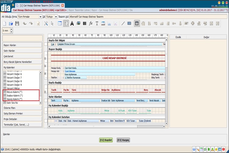This screenshot has height=153, width=229.
Task: Expand the Teminatlar (Çek, Senet, ...) section
Action: tap(22, 125)
